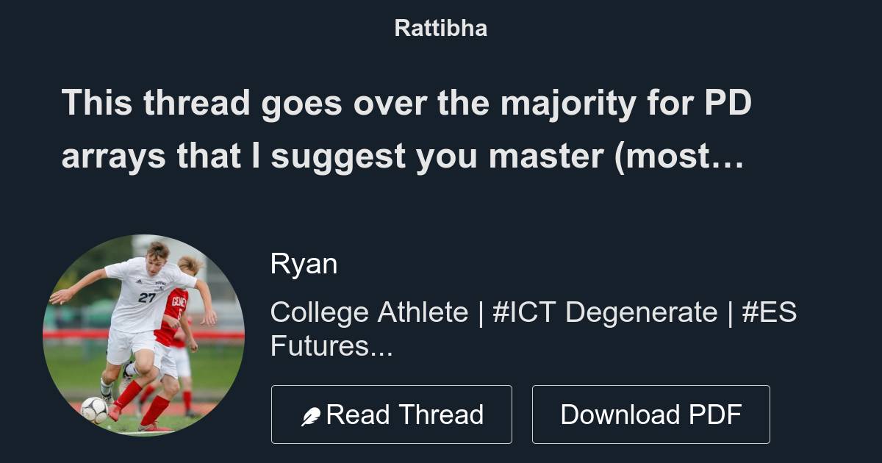Open the thread title about PD arrays
This screenshot has height=463, width=882.
406,129
